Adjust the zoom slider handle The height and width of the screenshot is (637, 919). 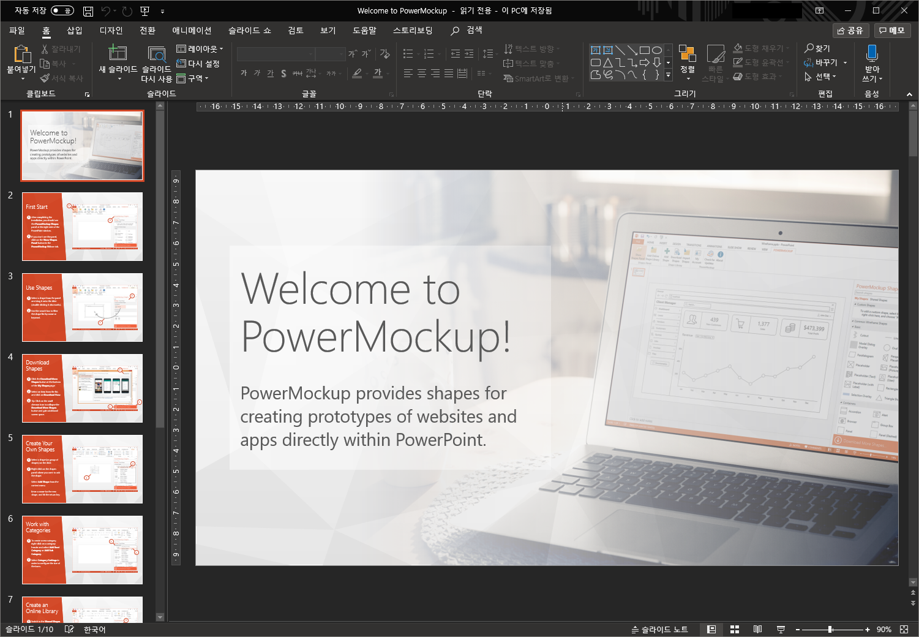pyautogui.click(x=830, y=629)
